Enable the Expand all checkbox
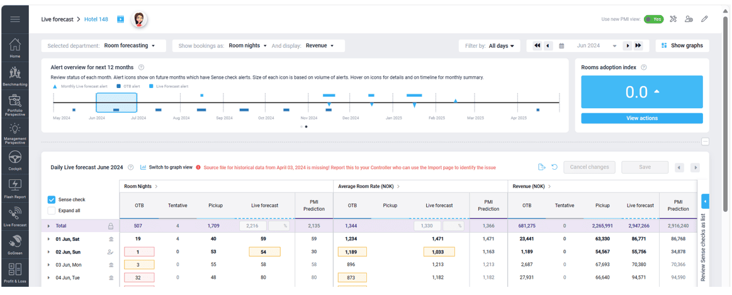The image size is (732, 295). [x=52, y=211]
